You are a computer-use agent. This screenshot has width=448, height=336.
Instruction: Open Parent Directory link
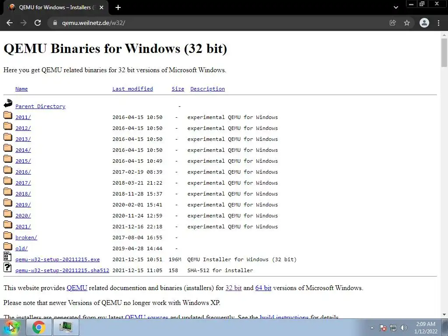40,106
